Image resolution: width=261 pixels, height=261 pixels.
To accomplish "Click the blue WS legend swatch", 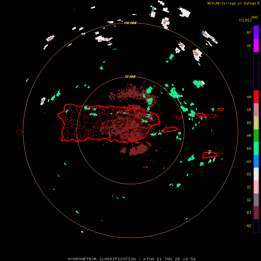I will 256,161.
